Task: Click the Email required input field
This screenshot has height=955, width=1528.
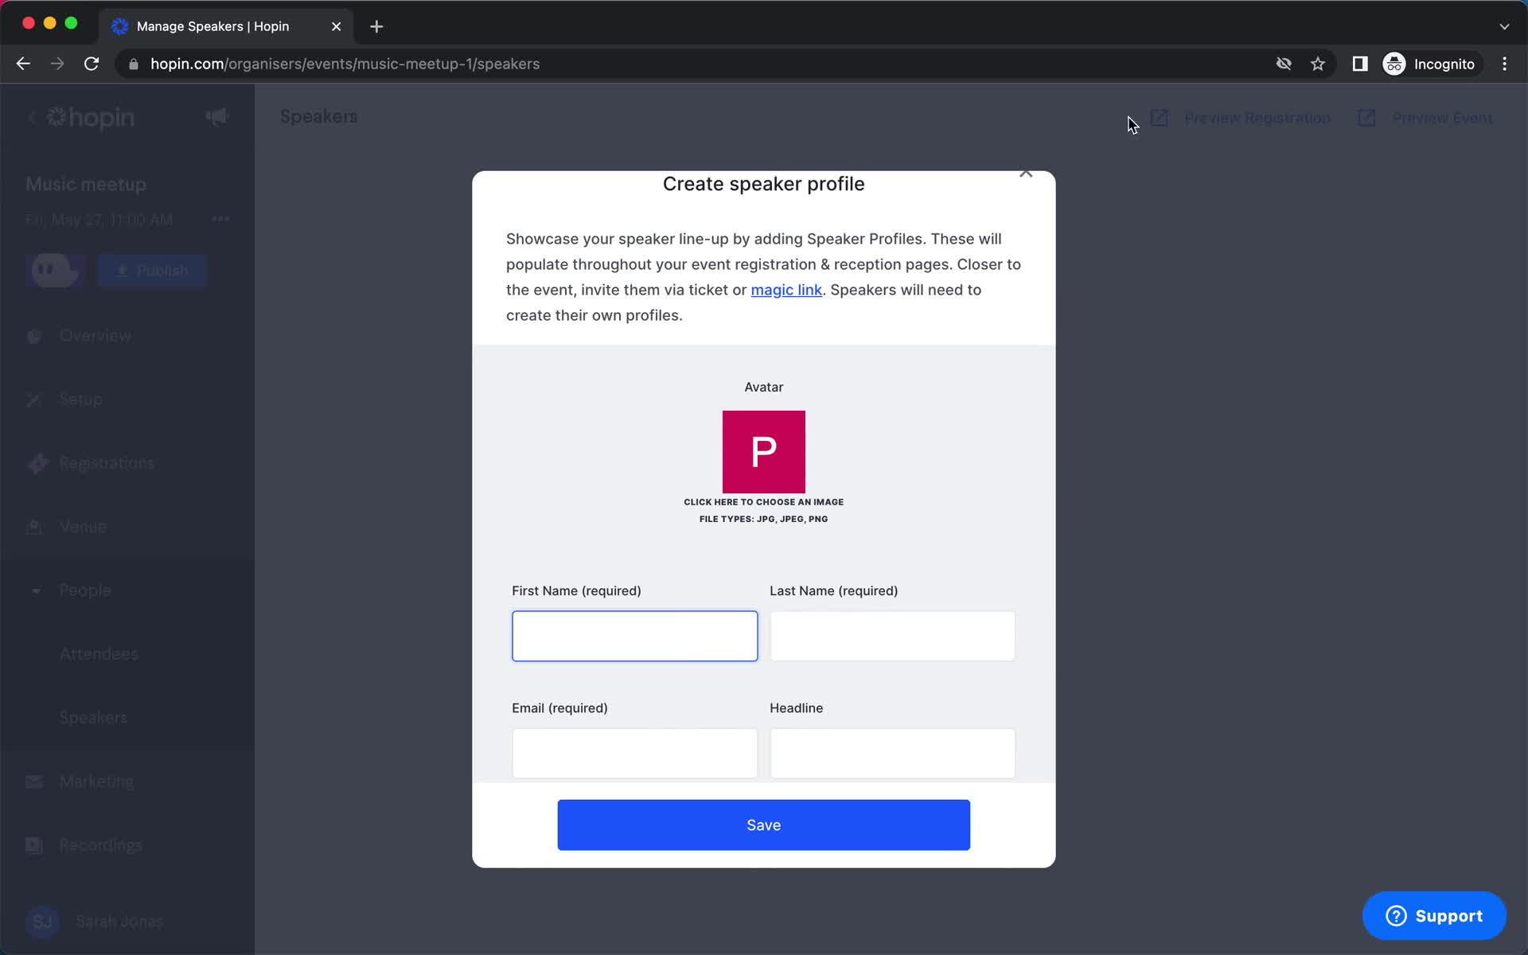Action: [x=634, y=753]
